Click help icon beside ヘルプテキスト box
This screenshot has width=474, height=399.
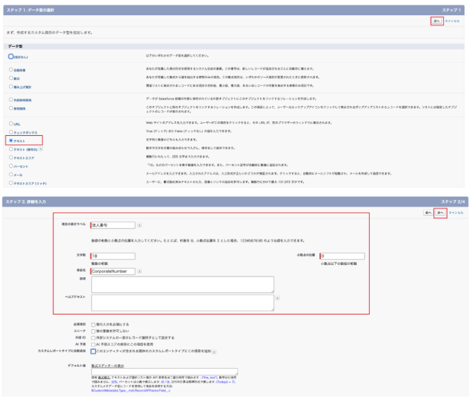tap(277, 298)
